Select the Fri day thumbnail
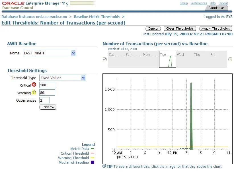This screenshot has width=234, height=172. [x=218, y=59]
